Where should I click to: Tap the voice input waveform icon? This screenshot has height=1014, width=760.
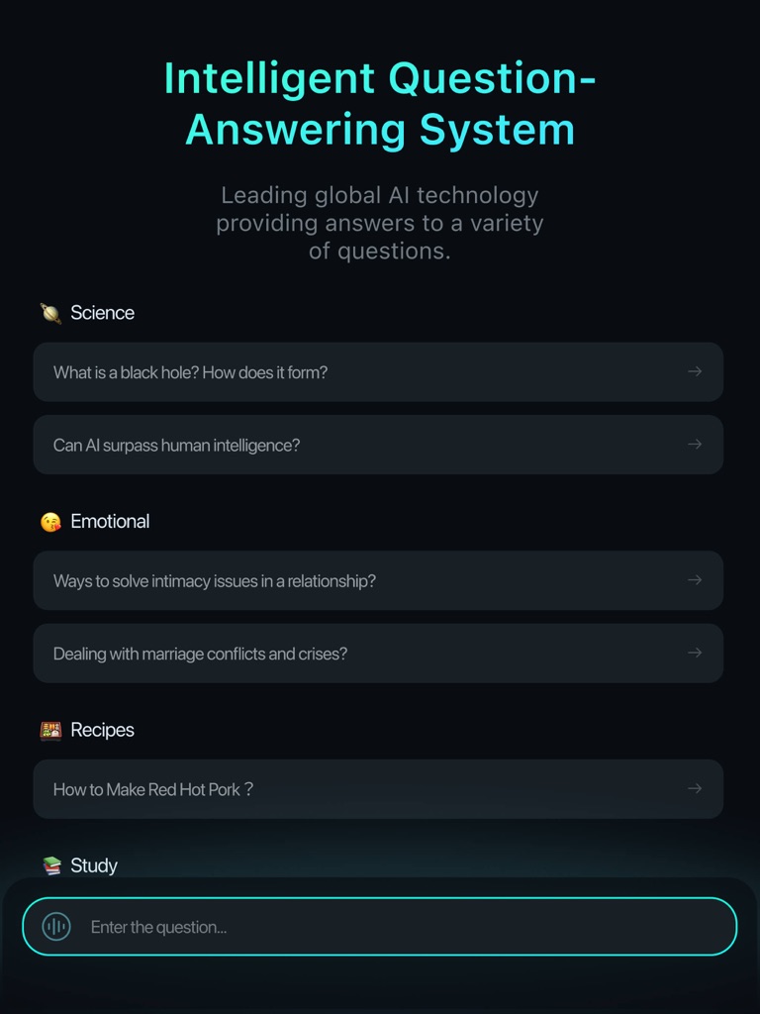[x=56, y=927]
